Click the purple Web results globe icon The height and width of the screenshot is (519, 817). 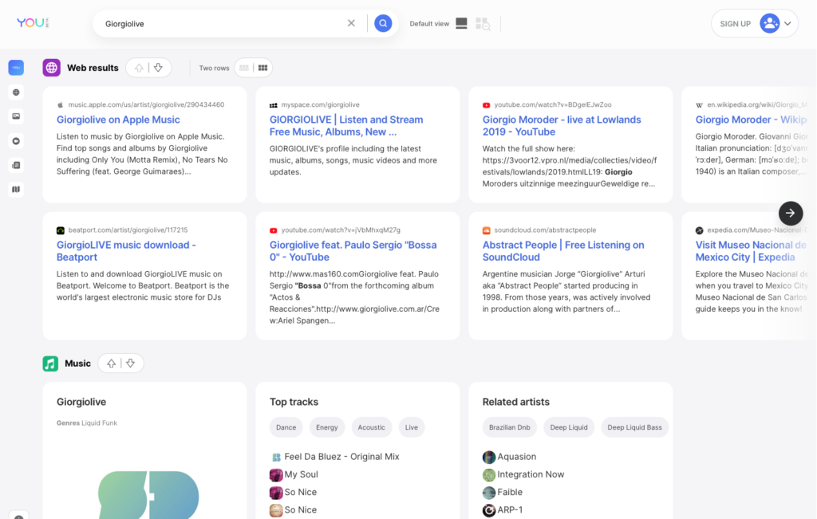click(x=52, y=68)
